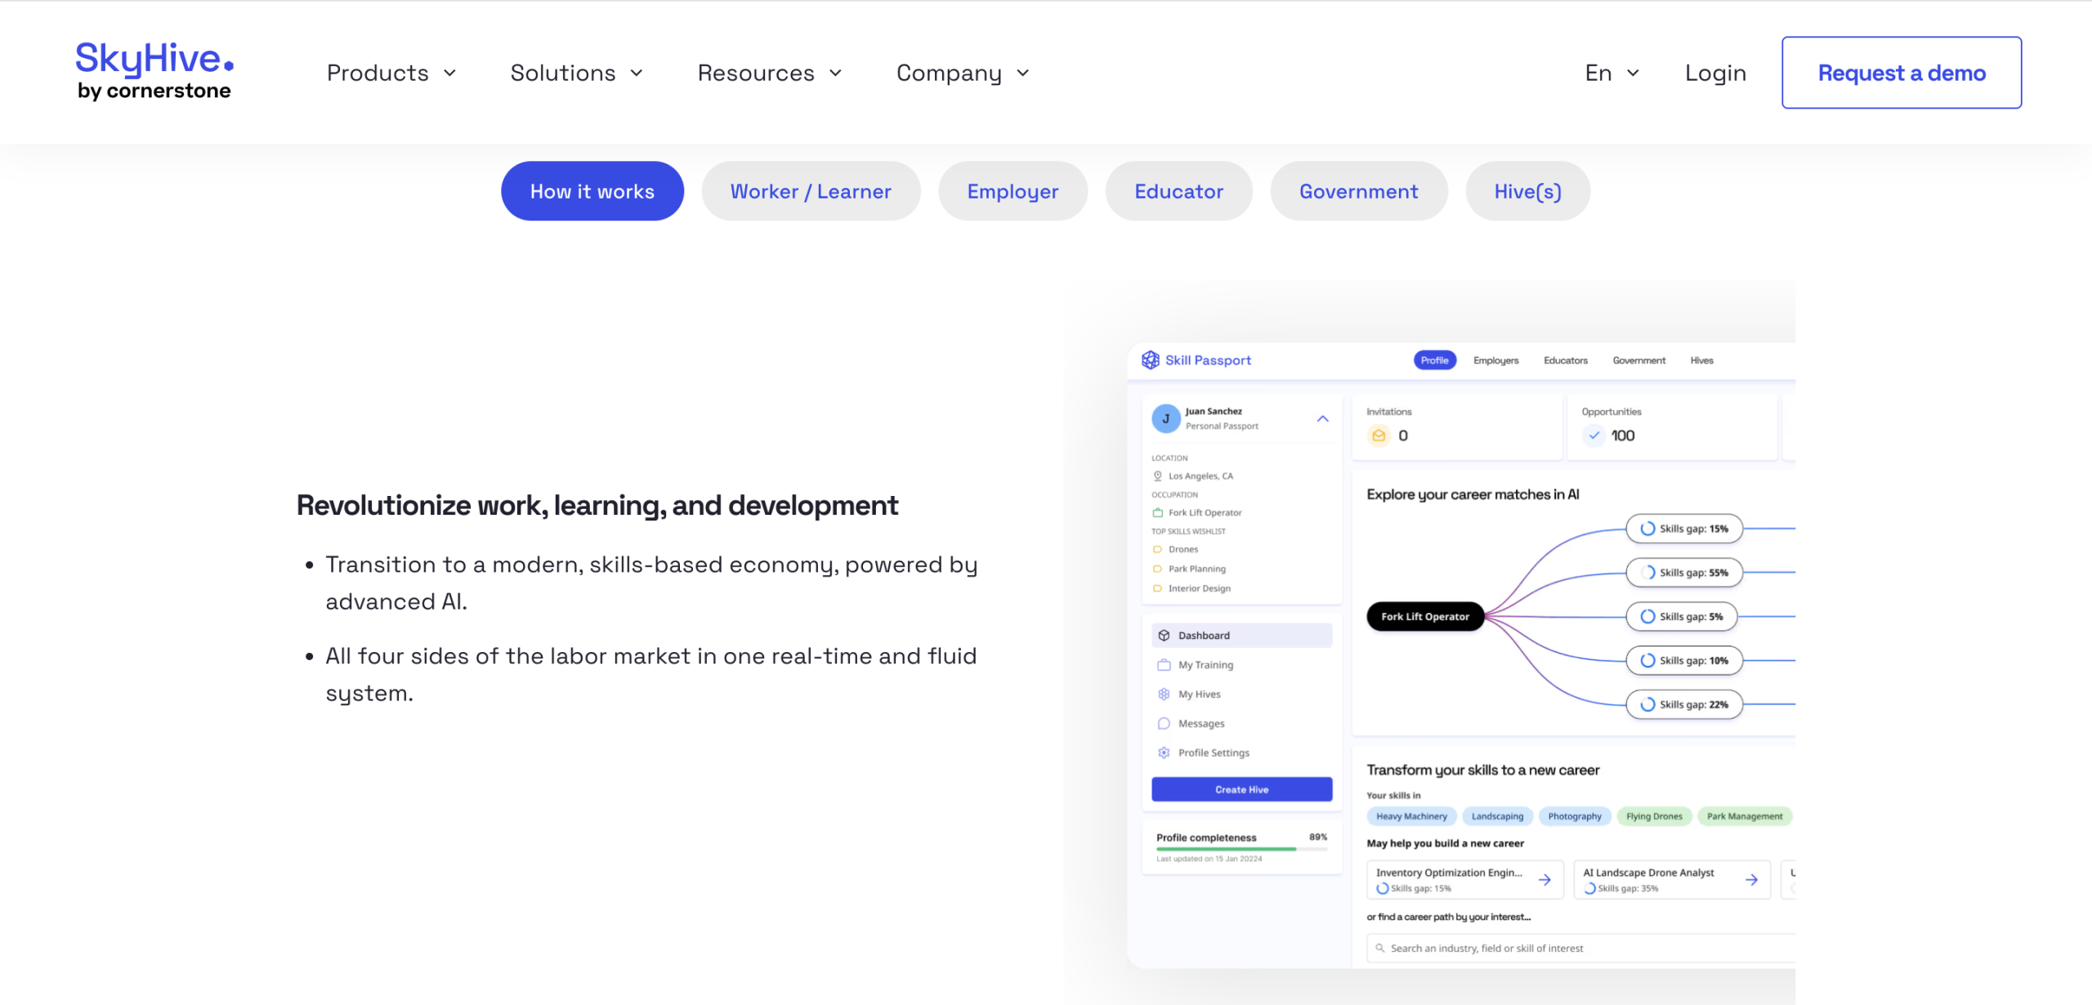This screenshot has height=1005, width=2092.
Task: Click the Los Angeles location pin icon
Action: [x=1157, y=476]
